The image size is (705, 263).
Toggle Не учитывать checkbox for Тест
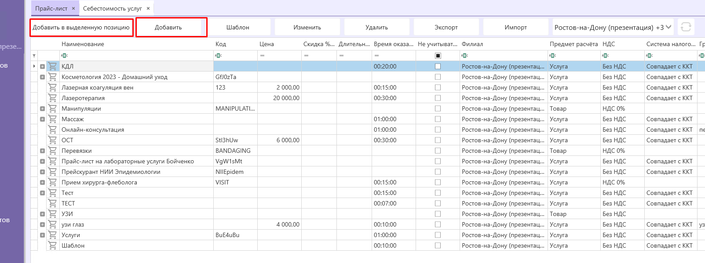(438, 193)
